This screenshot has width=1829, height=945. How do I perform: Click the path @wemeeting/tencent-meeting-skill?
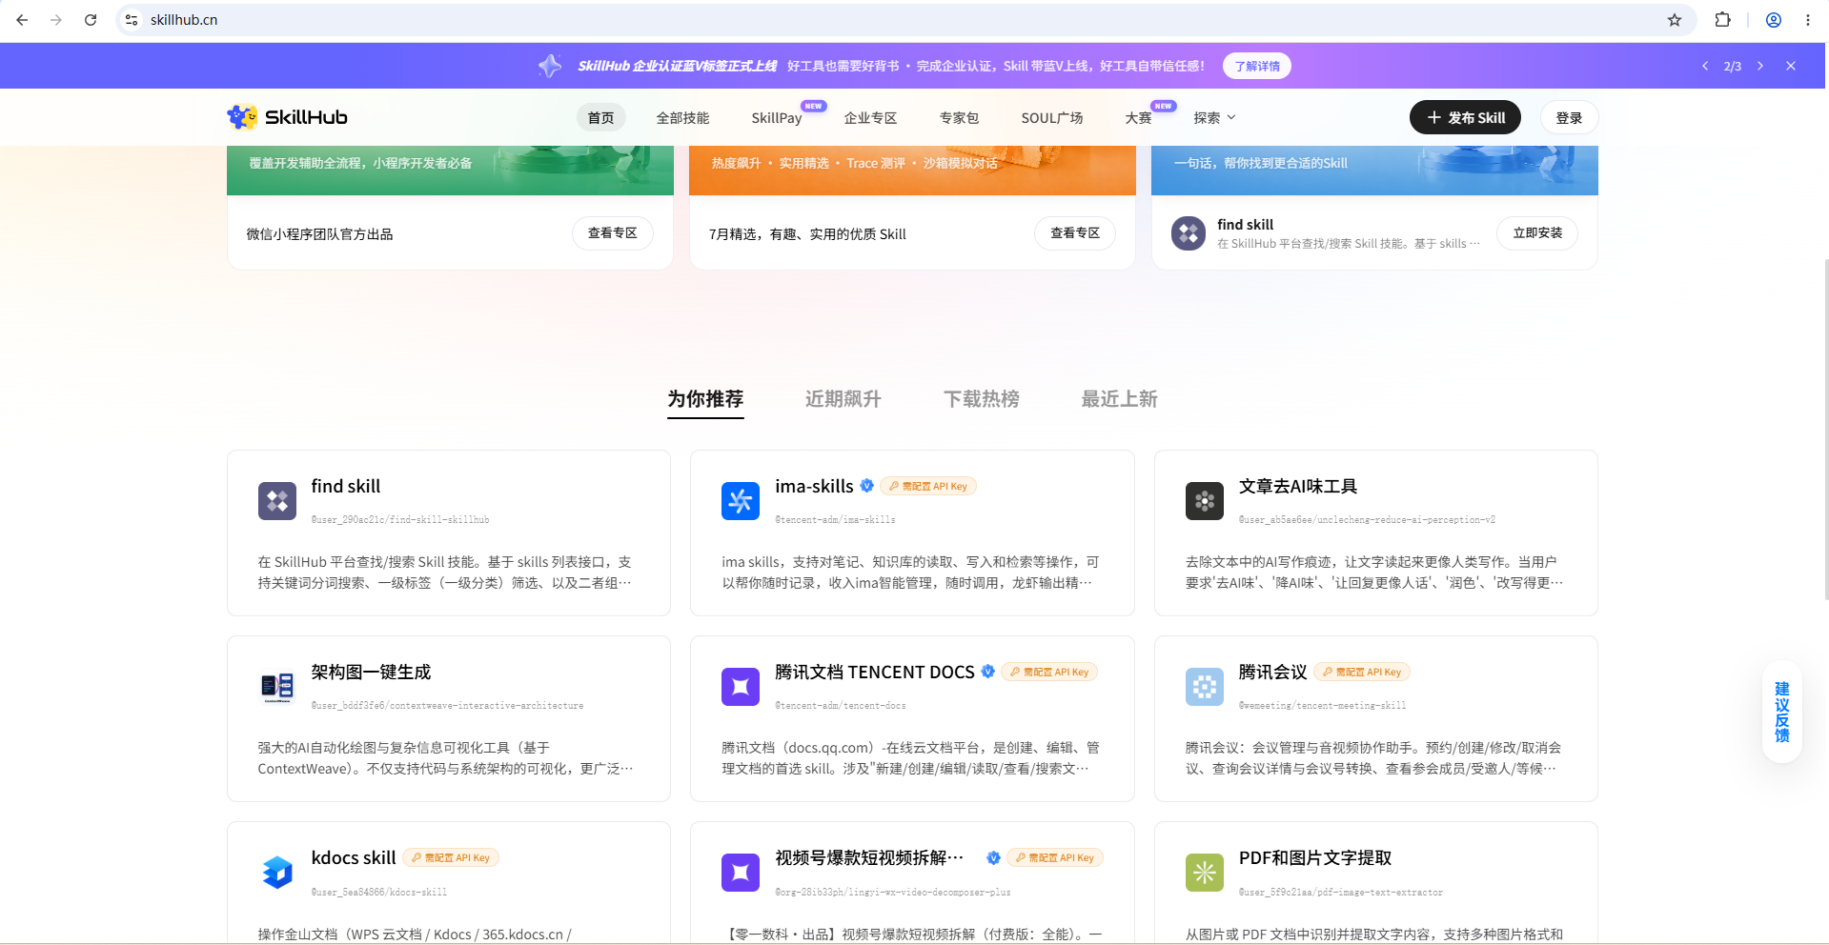[x=1322, y=706]
